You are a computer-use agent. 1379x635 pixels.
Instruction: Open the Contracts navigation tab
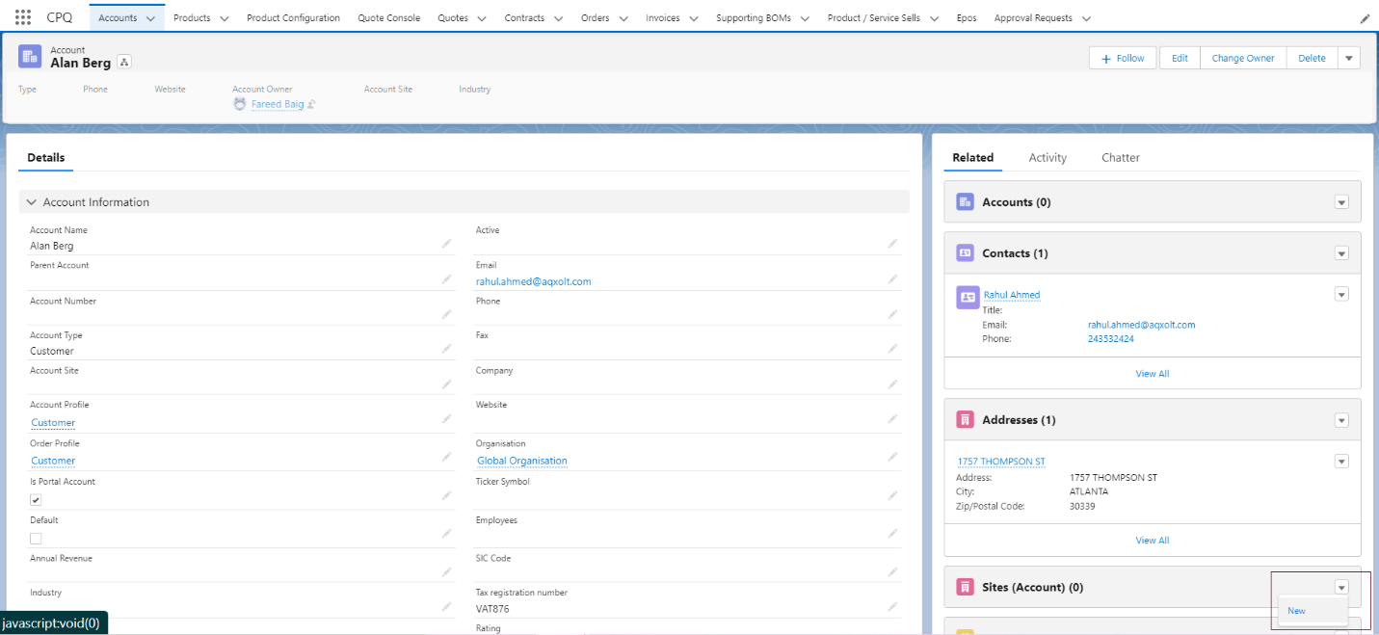click(x=523, y=16)
